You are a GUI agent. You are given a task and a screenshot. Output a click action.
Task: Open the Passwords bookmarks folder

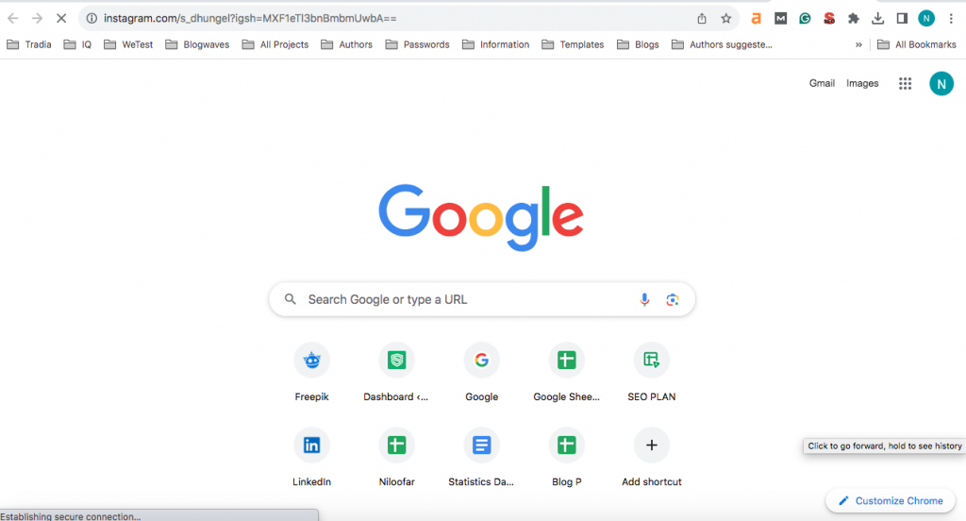pyautogui.click(x=417, y=44)
